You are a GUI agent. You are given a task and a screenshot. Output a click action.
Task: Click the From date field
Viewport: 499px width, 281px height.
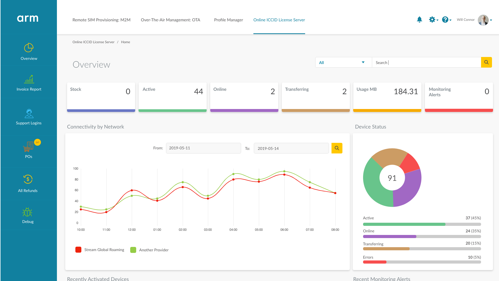(x=203, y=148)
